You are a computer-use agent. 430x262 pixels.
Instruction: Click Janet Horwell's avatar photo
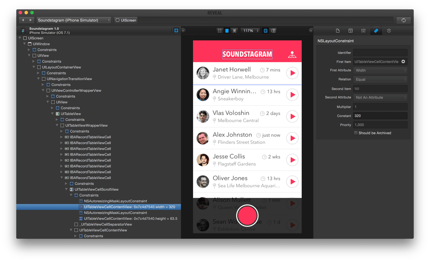click(x=203, y=73)
